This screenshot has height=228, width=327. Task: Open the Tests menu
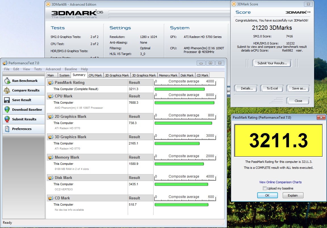click(x=38, y=69)
